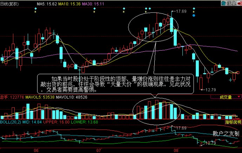The image size is (242, 153).
Task: Click the red arrow collapse panel icon
Action: (240, 3)
